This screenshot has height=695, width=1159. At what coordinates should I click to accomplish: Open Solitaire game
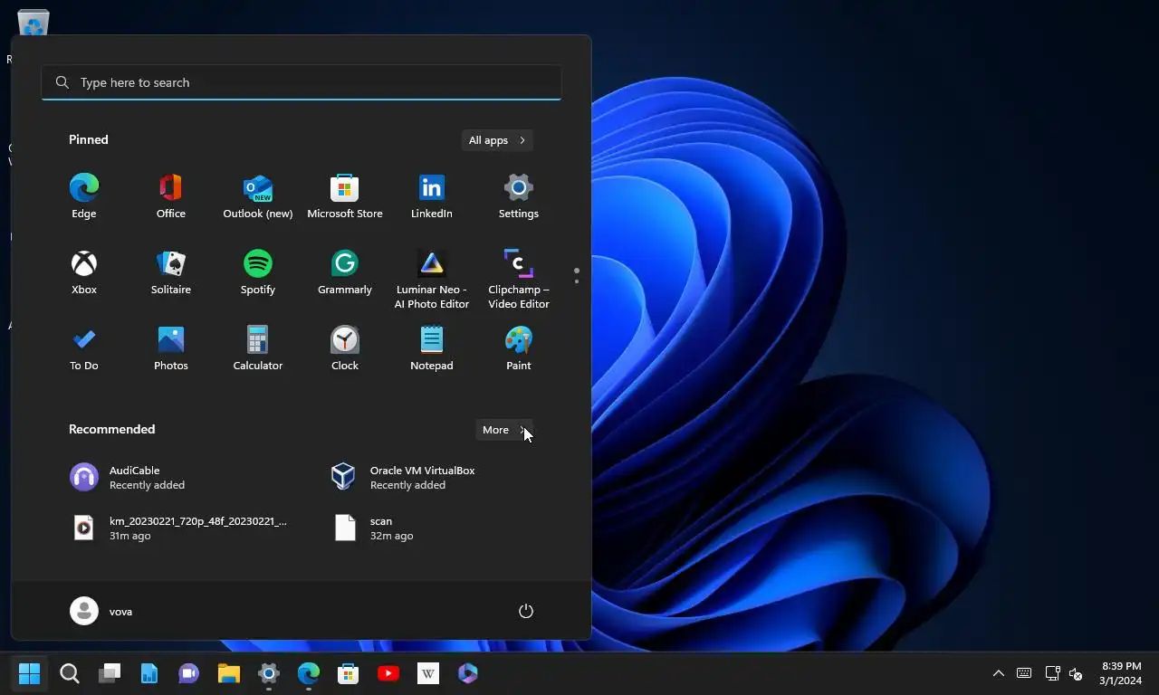(x=171, y=272)
